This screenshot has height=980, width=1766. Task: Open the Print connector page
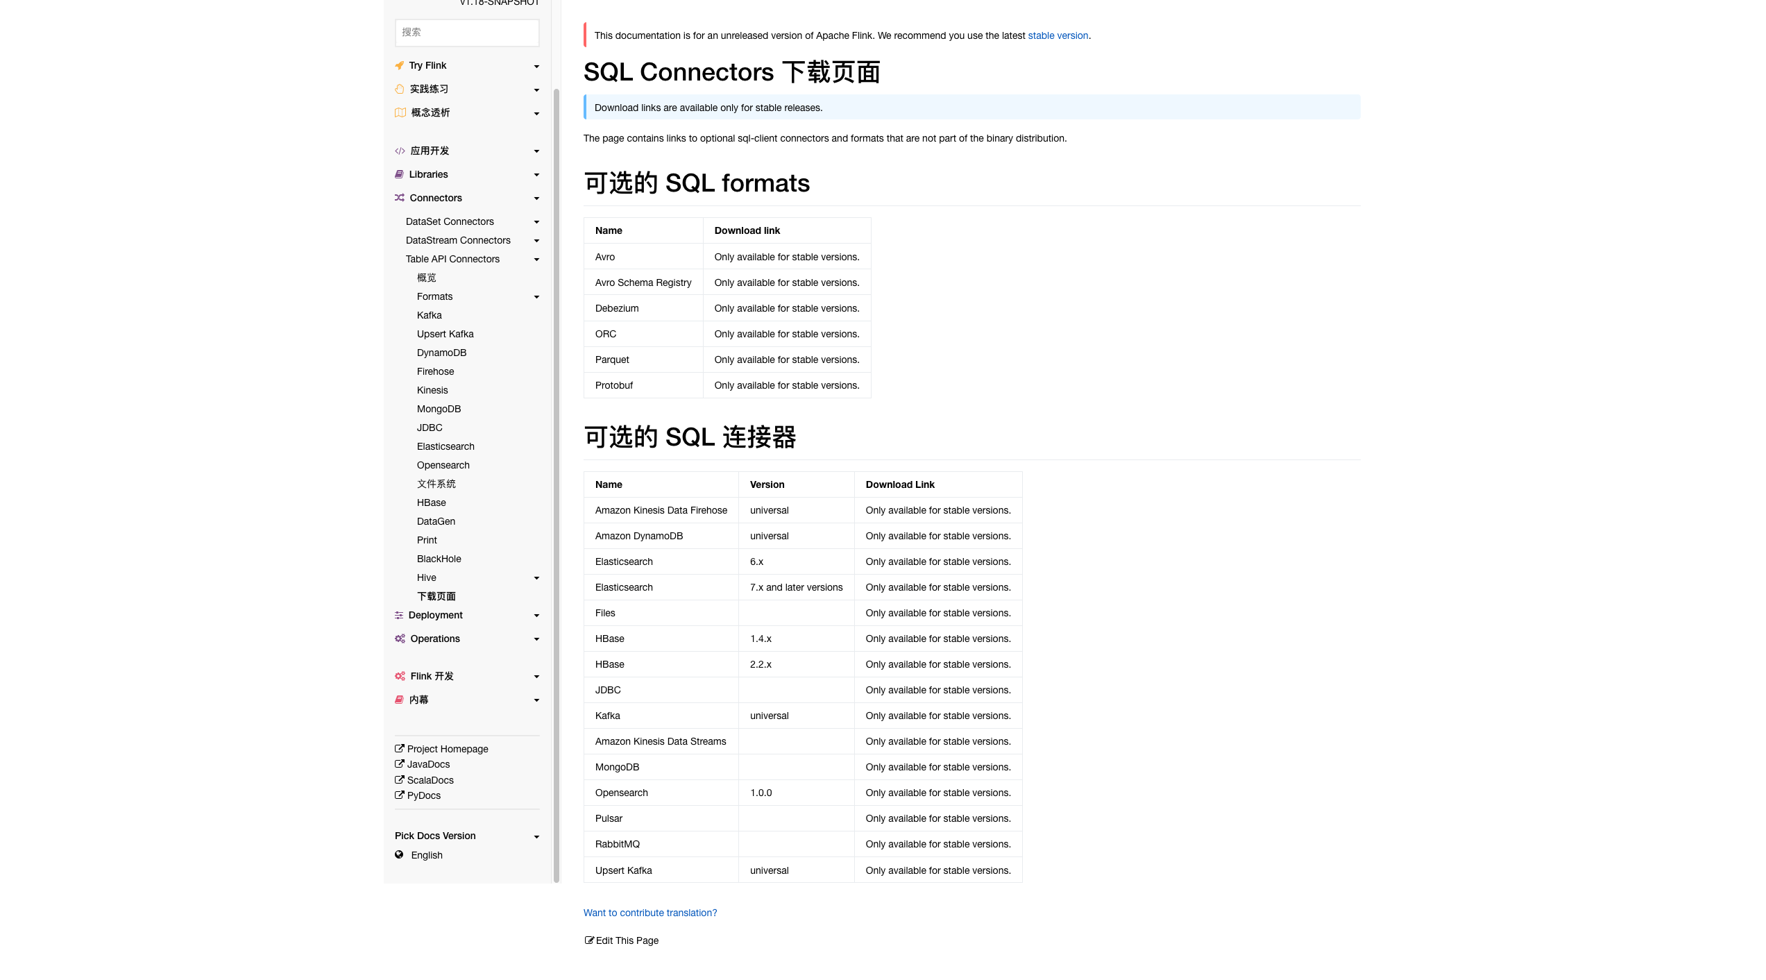pyautogui.click(x=427, y=540)
